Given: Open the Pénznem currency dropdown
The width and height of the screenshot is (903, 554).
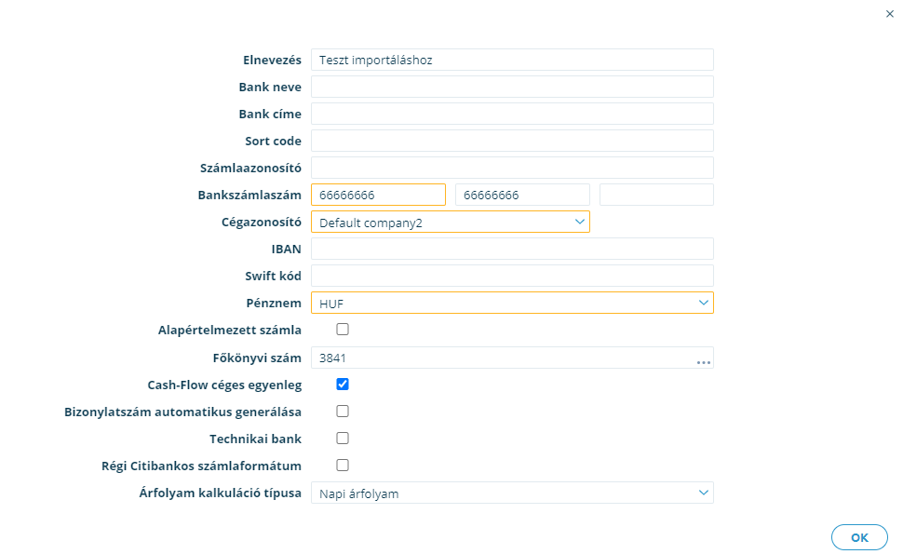Looking at the screenshot, I should (512, 303).
